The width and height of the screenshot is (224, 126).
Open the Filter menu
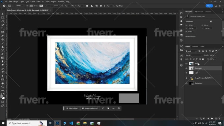[38, 2]
